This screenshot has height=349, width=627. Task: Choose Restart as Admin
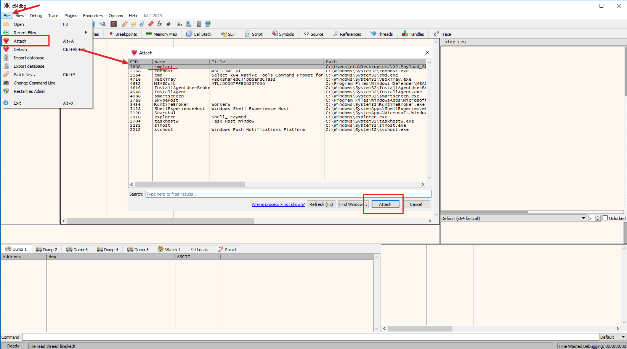[x=47, y=91]
